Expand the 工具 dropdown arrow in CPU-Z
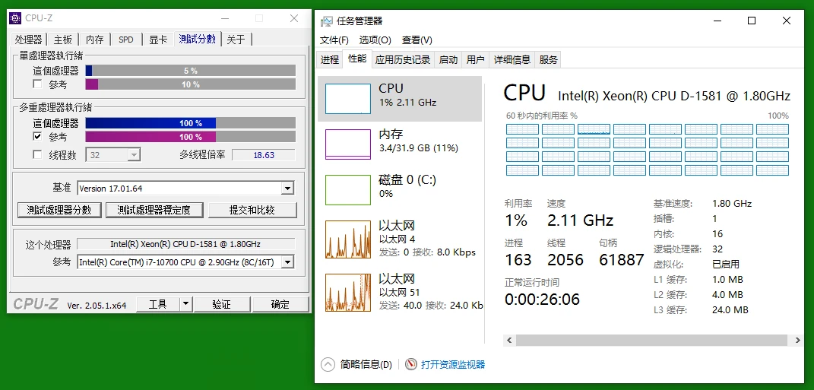 [186, 304]
